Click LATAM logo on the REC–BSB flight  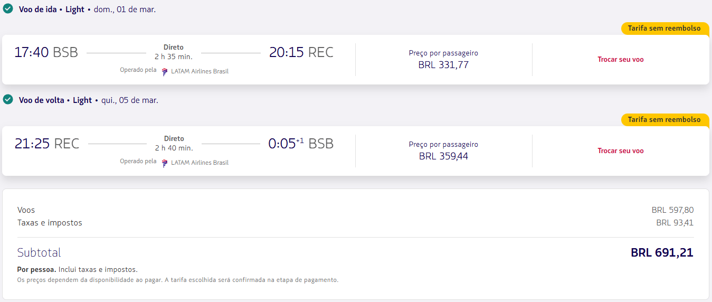point(165,163)
